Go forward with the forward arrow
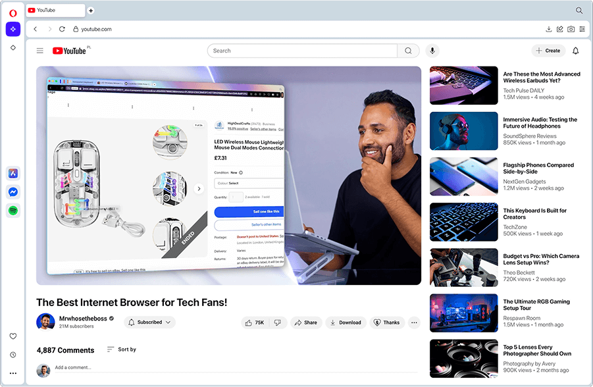593x387 pixels. pyautogui.click(x=49, y=29)
